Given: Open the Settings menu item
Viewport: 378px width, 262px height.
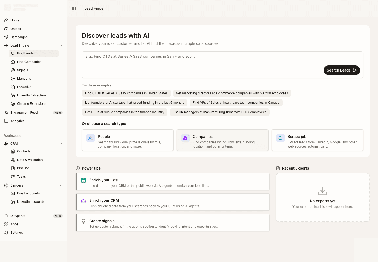Looking at the screenshot, I should (x=33, y=233).
